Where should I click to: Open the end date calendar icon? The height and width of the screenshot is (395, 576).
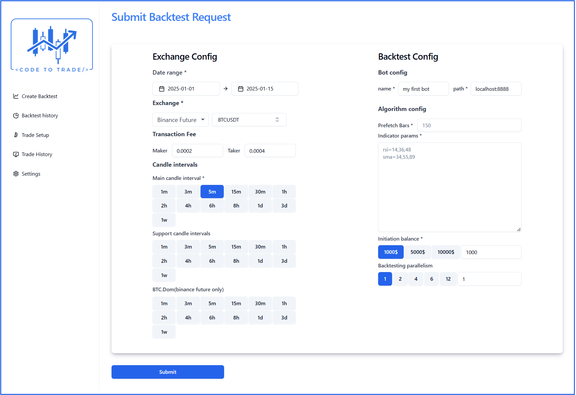tap(241, 89)
